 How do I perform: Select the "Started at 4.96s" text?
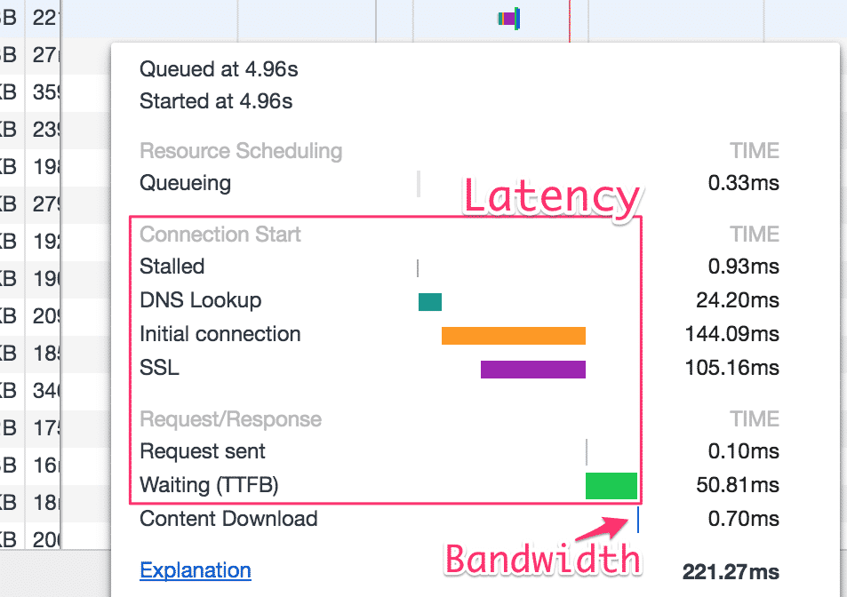click(x=216, y=101)
